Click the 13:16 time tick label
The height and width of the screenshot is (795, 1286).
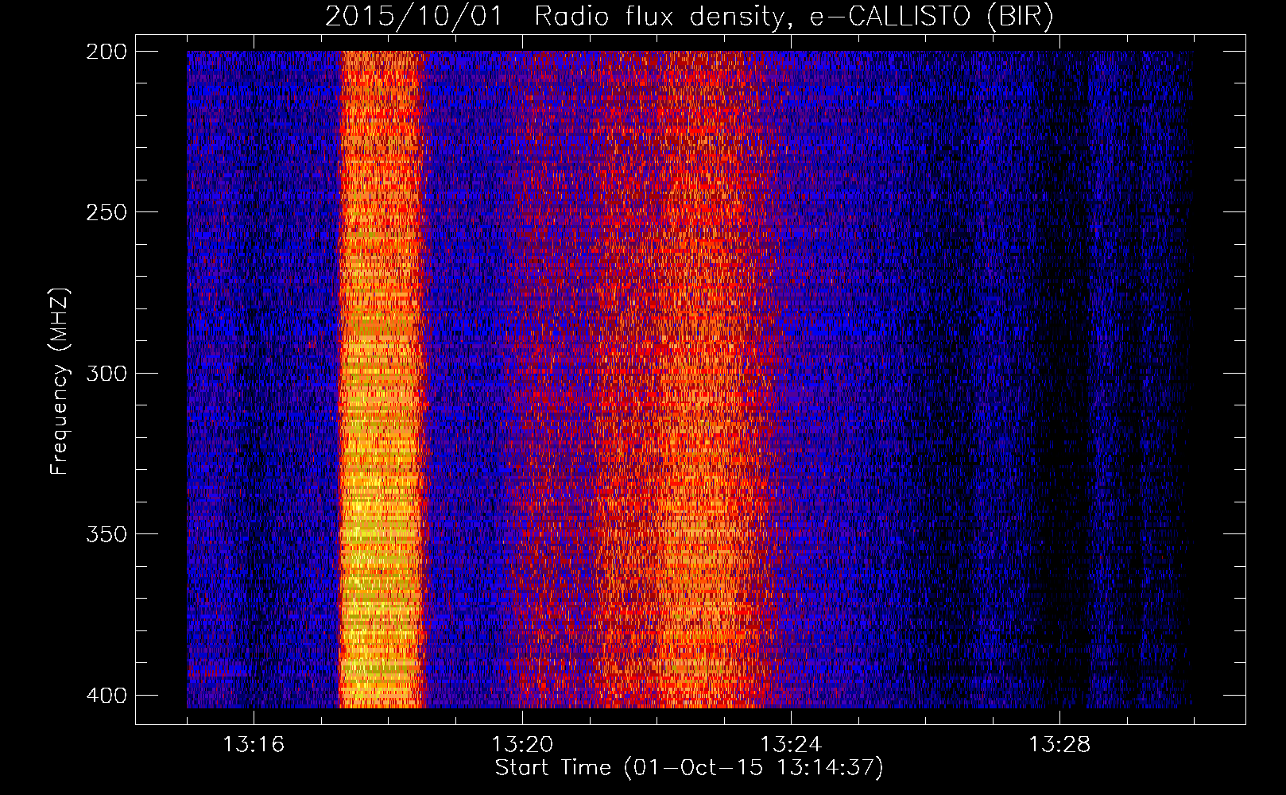(x=254, y=745)
